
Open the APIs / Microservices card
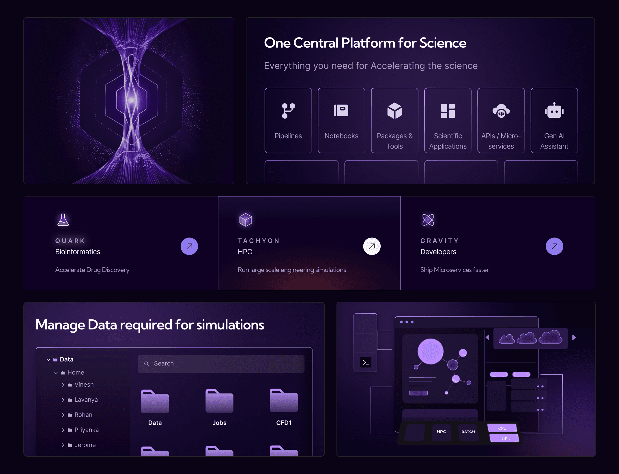tap(501, 120)
